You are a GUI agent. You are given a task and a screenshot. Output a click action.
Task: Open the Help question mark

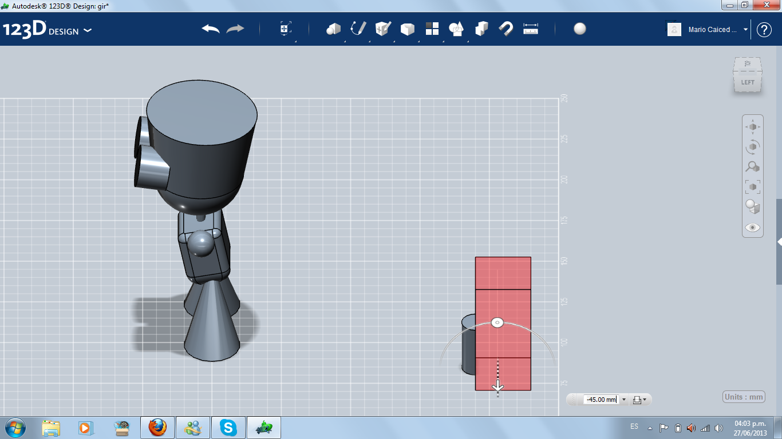tap(764, 30)
